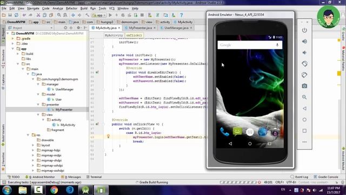Open the Terminal tool window

pyautogui.click(x=94, y=177)
